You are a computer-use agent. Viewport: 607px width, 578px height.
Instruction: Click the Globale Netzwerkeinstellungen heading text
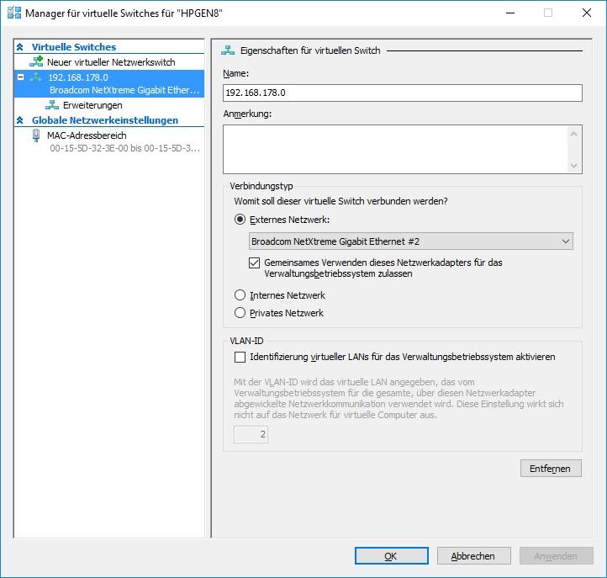[x=105, y=120]
